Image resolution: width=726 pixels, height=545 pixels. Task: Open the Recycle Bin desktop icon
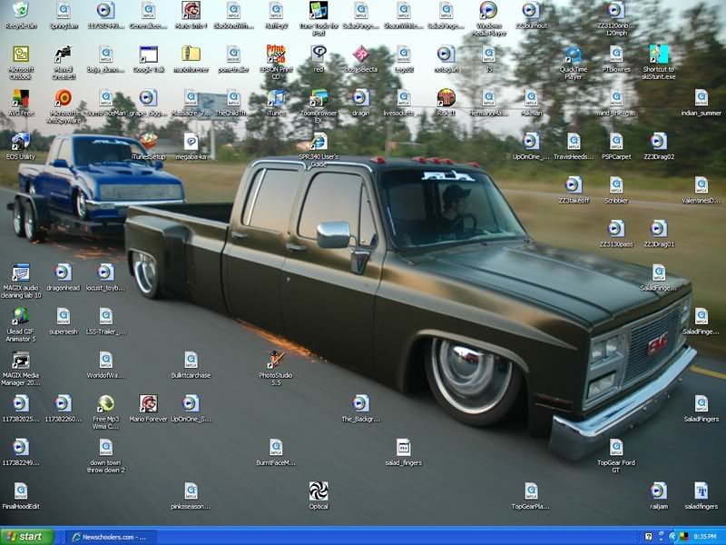tap(20, 12)
